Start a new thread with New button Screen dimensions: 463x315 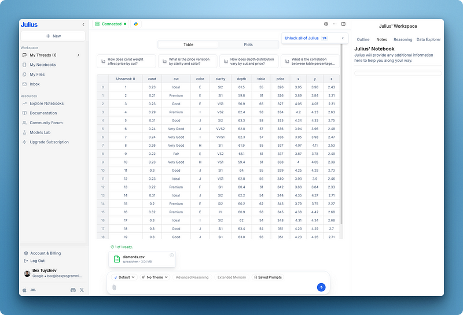53,36
